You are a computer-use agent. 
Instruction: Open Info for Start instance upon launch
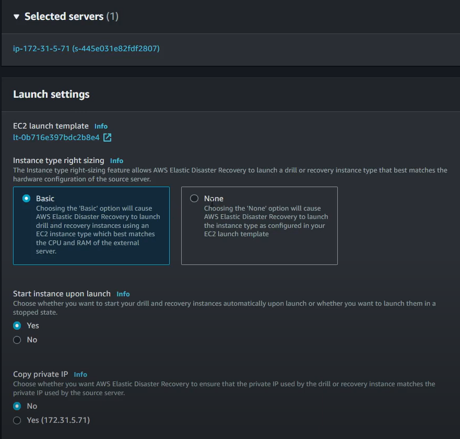[123, 294]
